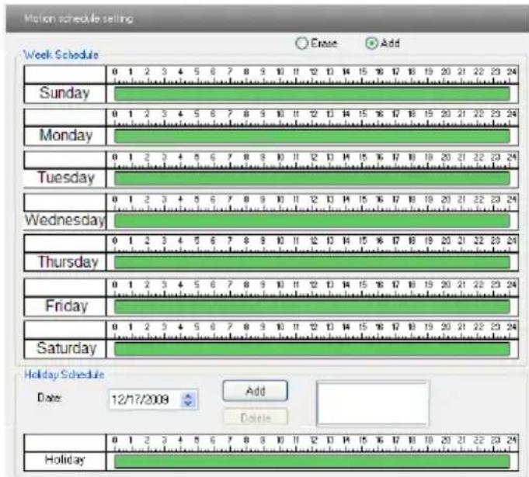This screenshot has height=477, width=529.
Task: Click the Tuesday green schedule bar
Action: coord(312,178)
